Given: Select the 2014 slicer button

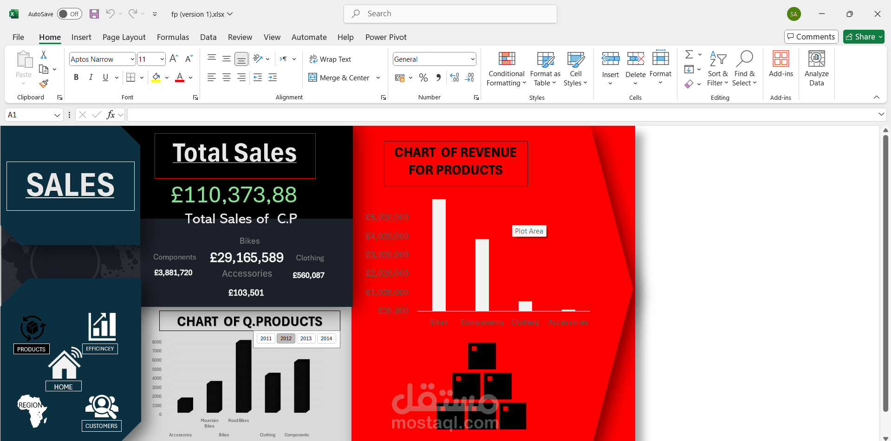Looking at the screenshot, I should click(326, 338).
